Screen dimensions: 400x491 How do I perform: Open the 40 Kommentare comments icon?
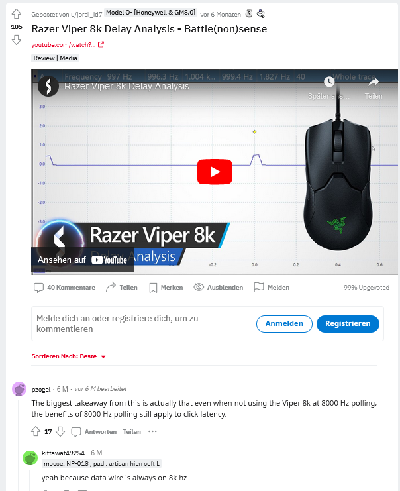[38, 288]
